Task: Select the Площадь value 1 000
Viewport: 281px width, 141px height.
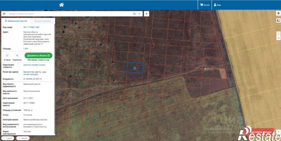Action: click(26, 48)
